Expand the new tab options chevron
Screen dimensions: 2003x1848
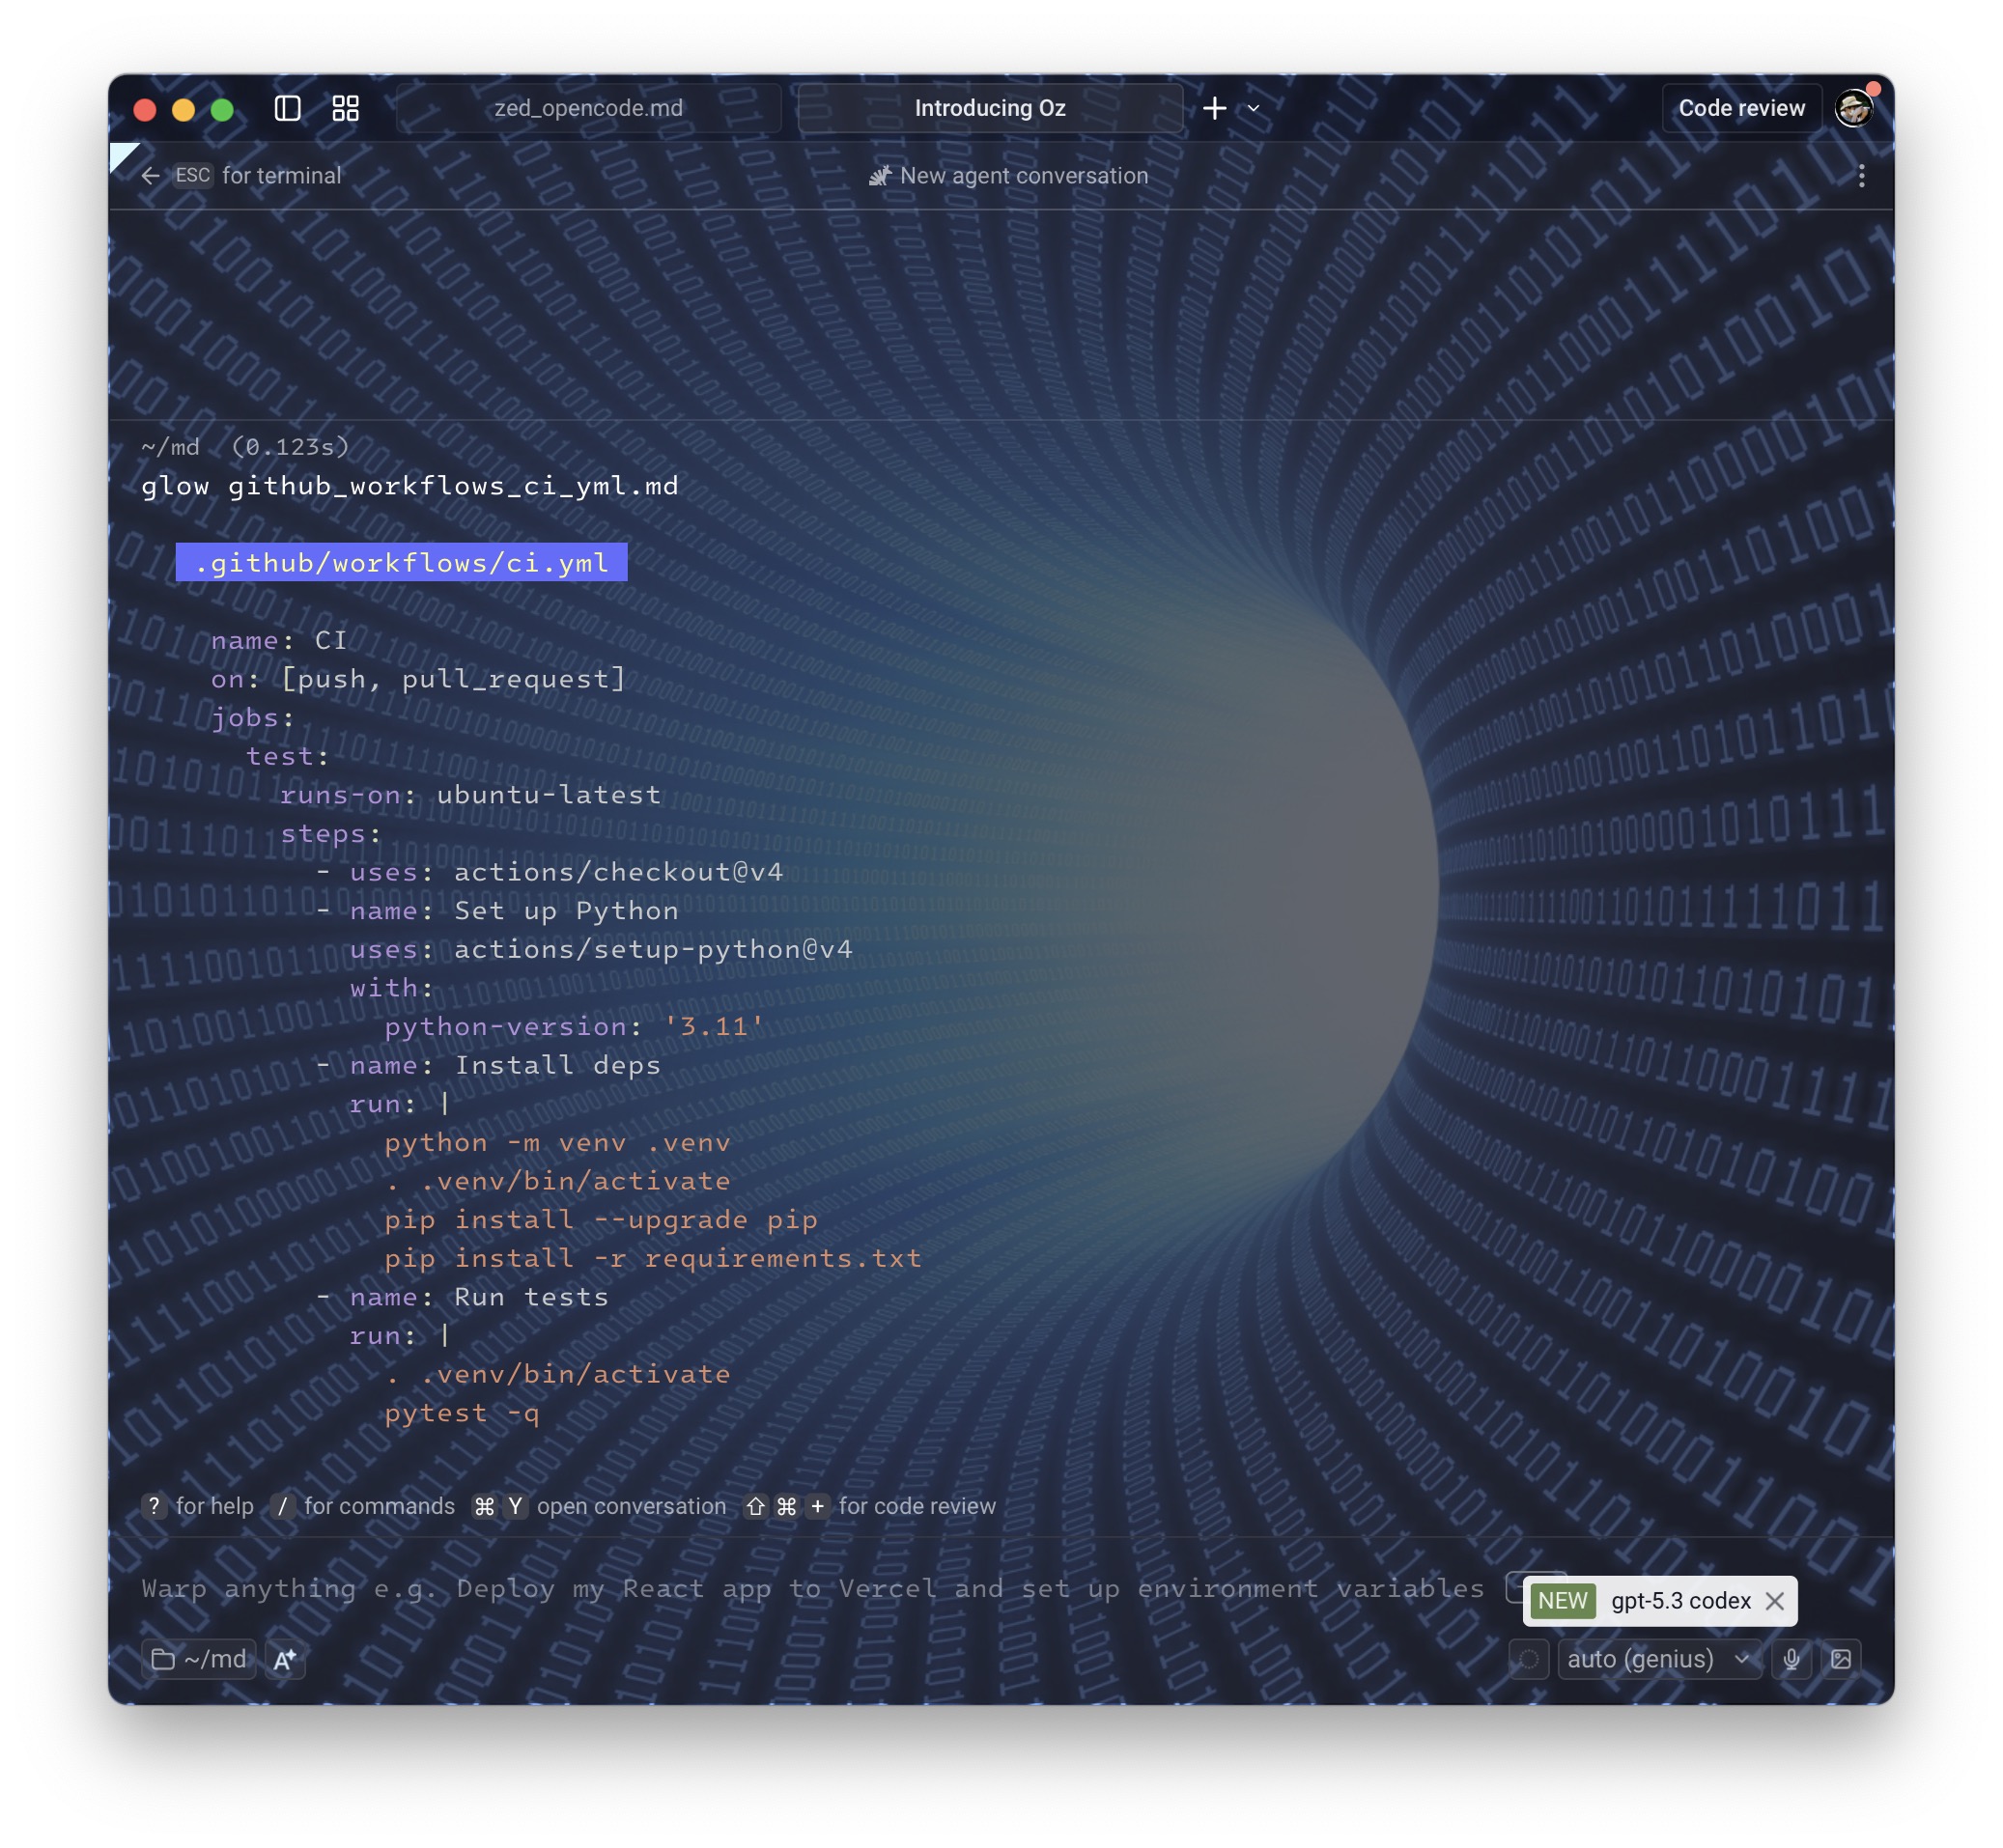1253,108
